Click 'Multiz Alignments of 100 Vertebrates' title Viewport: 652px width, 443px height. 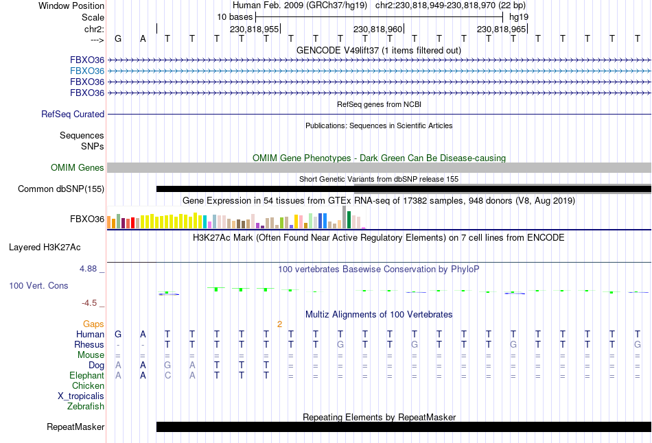(379, 315)
